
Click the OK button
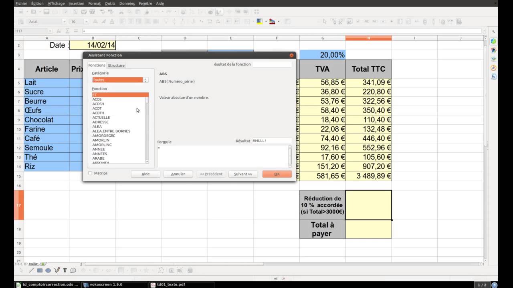pos(277,174)
